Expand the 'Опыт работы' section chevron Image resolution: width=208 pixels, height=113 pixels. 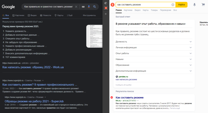click(x=190, y=53)
